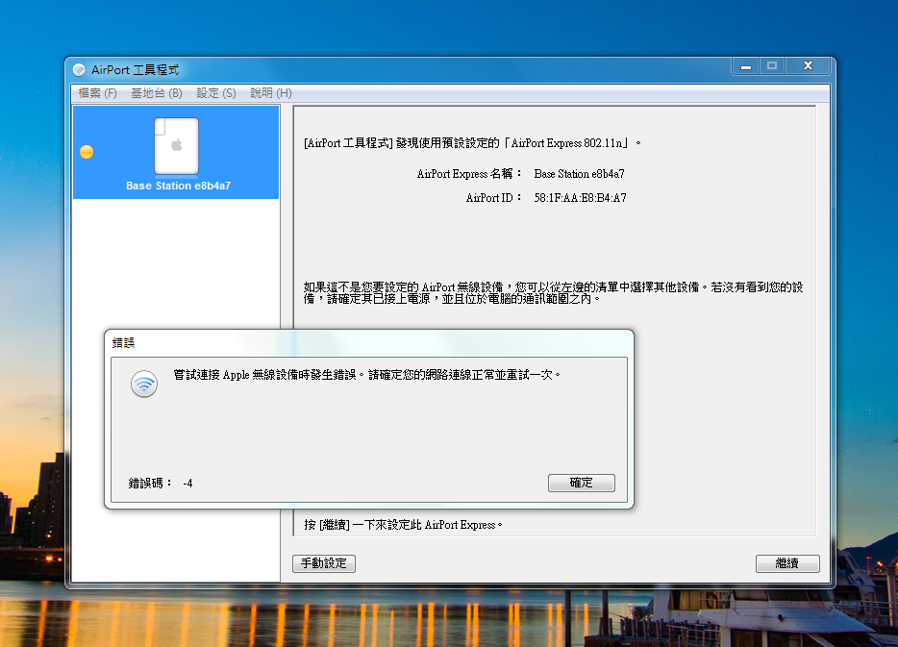Screen dimensions: 898x647
Task: Click the AirPort Express name value Base Station e8b4a7
Action: point(579,174)
